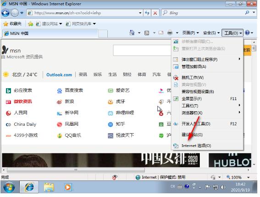Open recent pages dropdown beside Forward button
This screenshot has height=197, width=260.
[x=22, y=13]
